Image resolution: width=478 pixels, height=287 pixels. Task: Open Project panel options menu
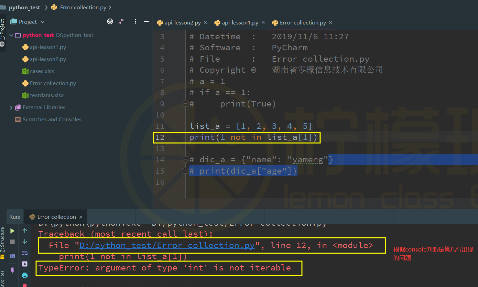coord(135,21)
